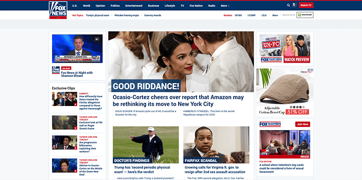362x180 pixels.
Task: Play the FBI raid Roger Stone clip icon
Action: point(75,128)
